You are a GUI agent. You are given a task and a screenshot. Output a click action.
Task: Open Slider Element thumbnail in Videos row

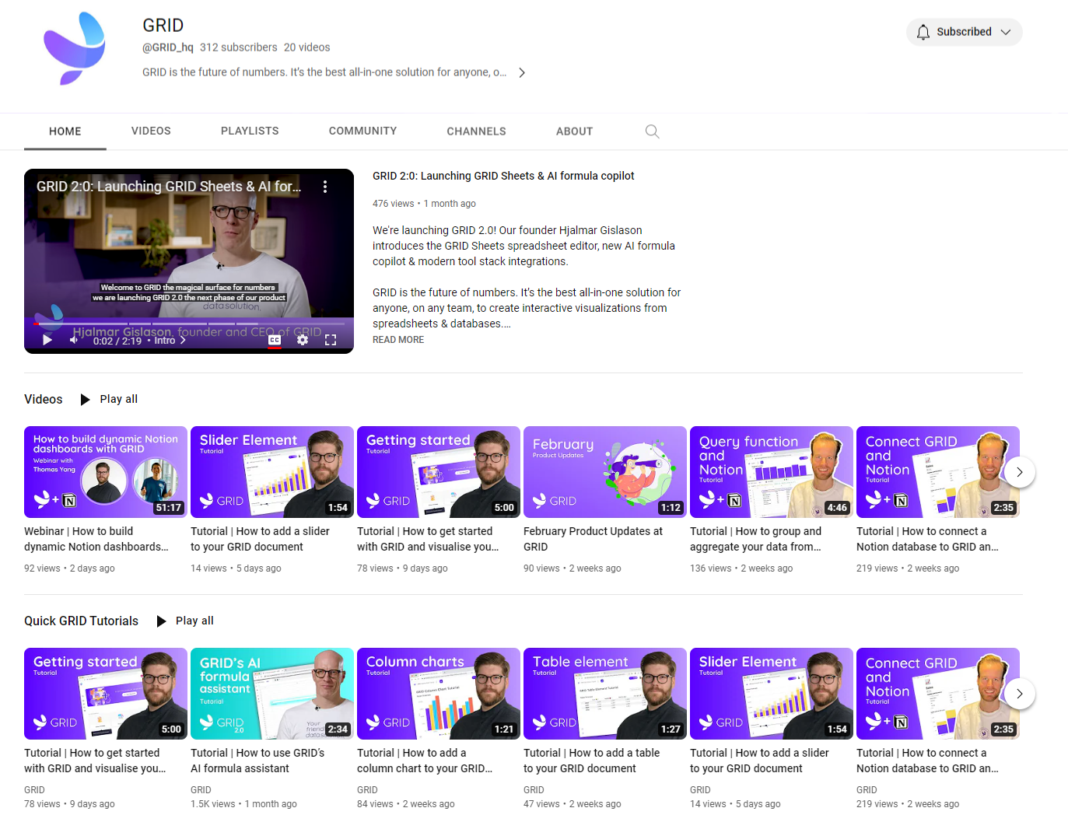point(272,472)
